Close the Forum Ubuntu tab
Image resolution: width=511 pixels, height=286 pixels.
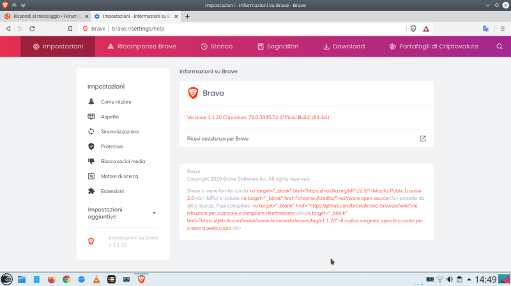[x=87, y=17]
